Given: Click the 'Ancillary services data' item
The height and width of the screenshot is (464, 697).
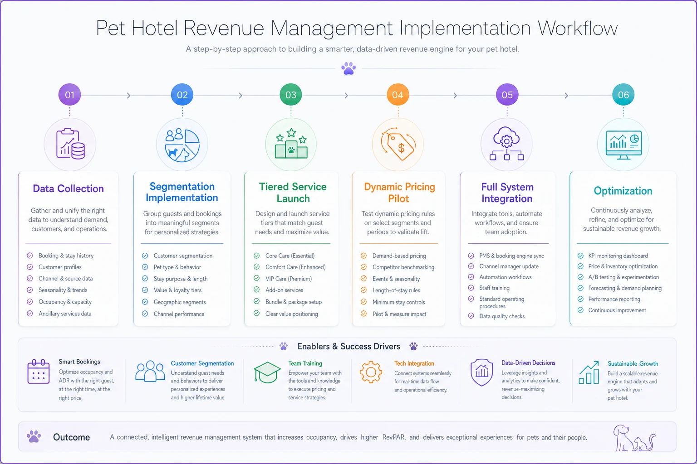Looking at the screenshot, I should [x=65, y=314].
